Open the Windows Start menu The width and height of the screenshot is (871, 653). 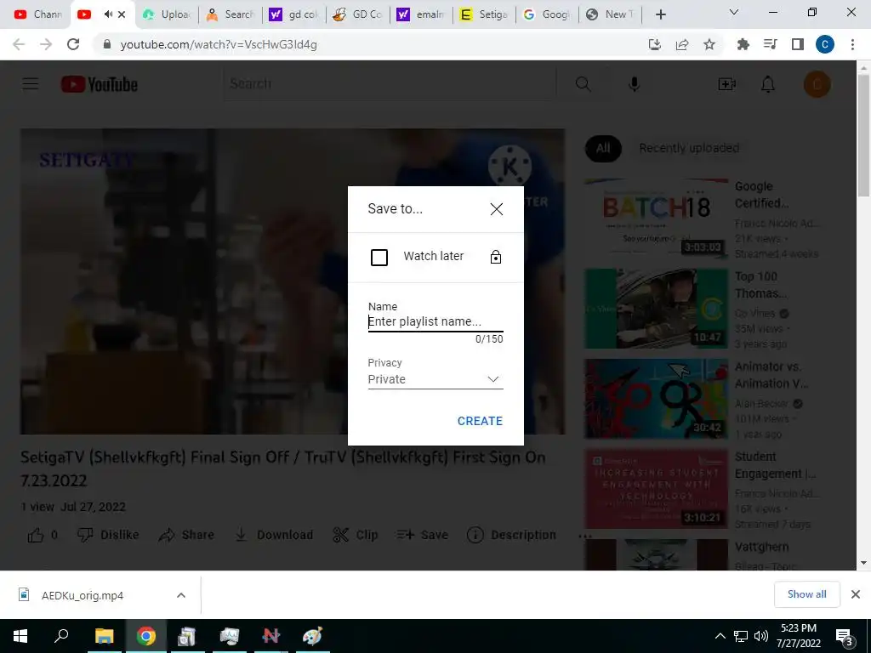(x=20, y=636)
